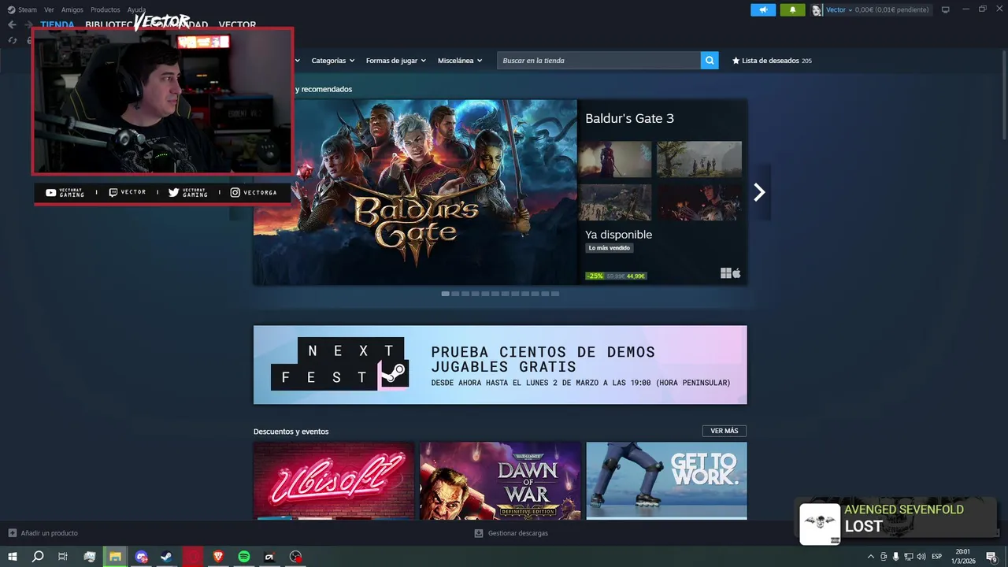The image size is (1008, 567).
Task: Open the Windows Start menu
Action: (x=12, y=557)
